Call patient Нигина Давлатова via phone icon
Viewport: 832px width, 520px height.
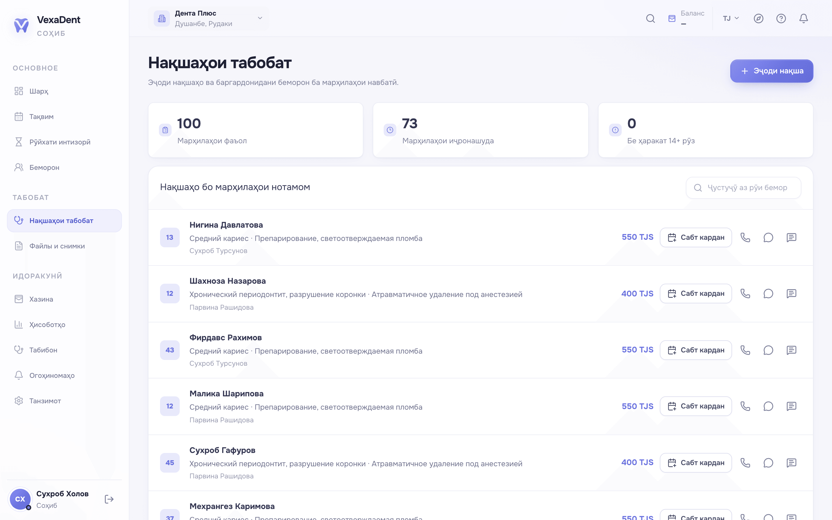(745, 237)
